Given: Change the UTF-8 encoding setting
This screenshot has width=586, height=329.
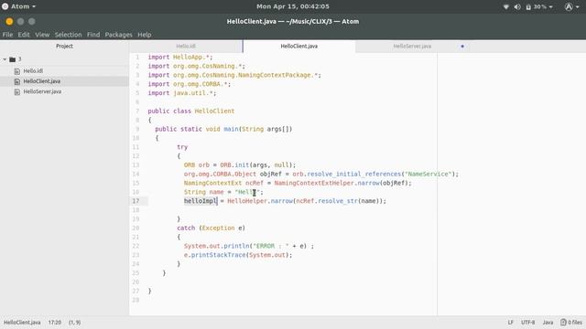Looking at the screenshot, I should coord(527,323).
